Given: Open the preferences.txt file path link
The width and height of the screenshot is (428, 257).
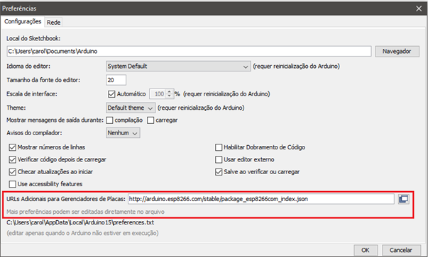Looking at the screenshot, I should 80,222.
